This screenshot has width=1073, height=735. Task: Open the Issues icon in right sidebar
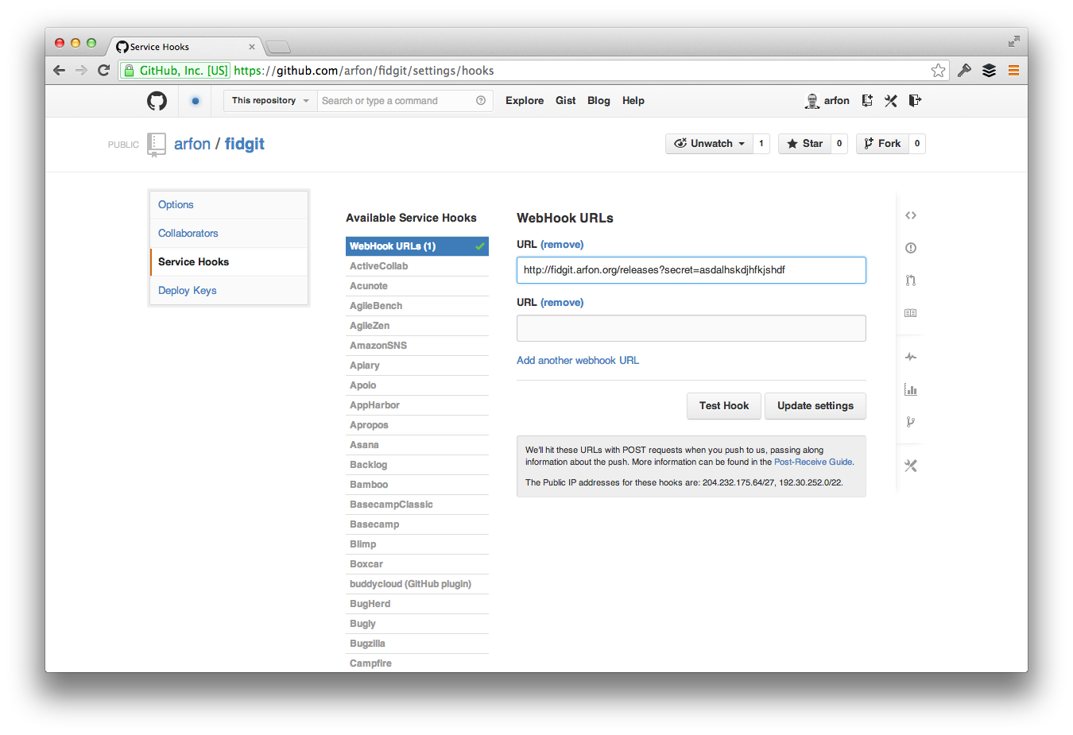pos(911,248)
